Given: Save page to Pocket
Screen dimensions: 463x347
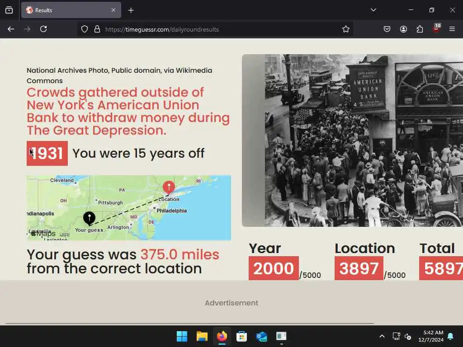Looking at the screenshot, I should (x=387, y=29).
